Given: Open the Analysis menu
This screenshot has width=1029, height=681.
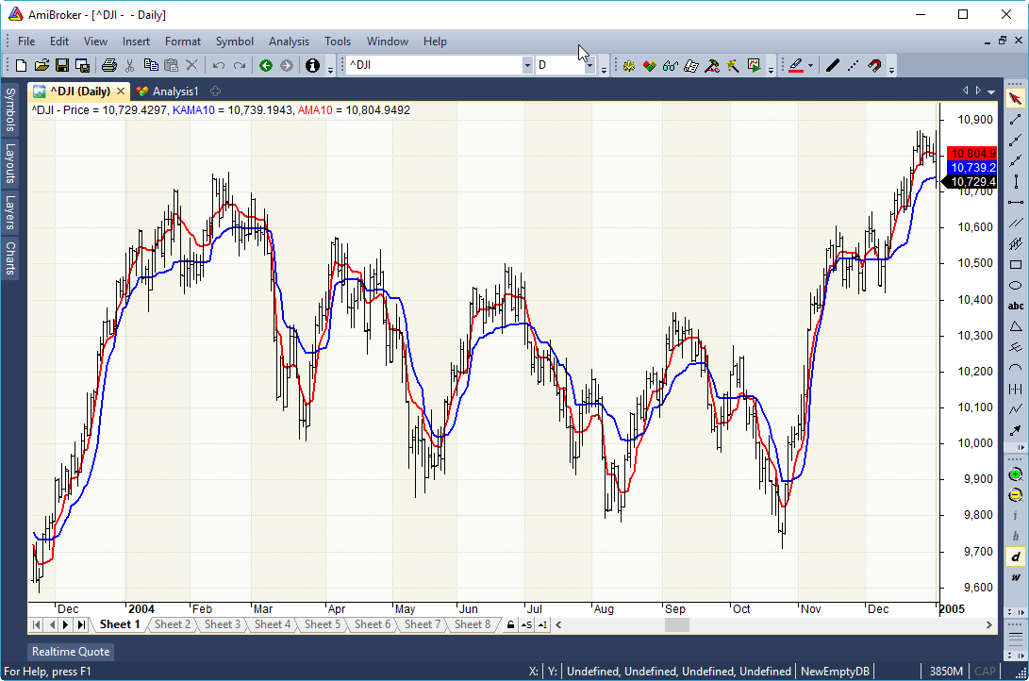Looking at the screenshot, I should click(x=289, y=42).
